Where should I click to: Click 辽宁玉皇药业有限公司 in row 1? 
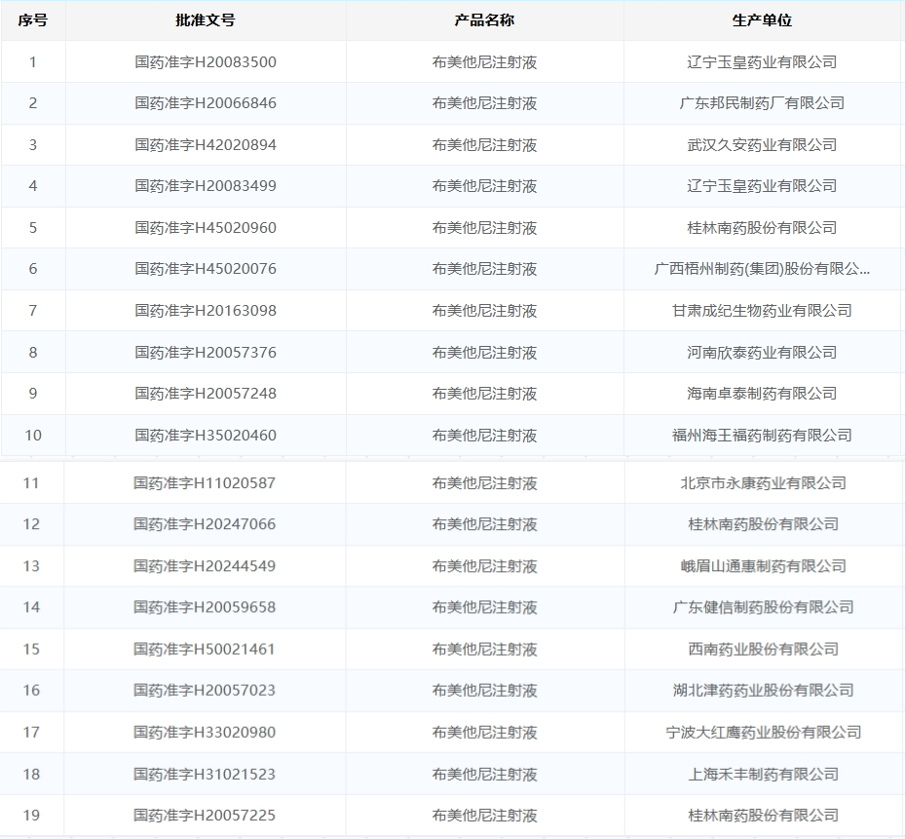point(762,61)
